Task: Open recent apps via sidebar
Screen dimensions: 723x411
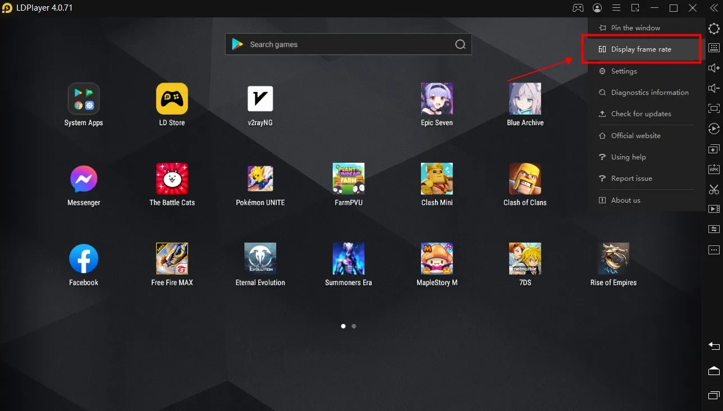Action: coord(713,396)
